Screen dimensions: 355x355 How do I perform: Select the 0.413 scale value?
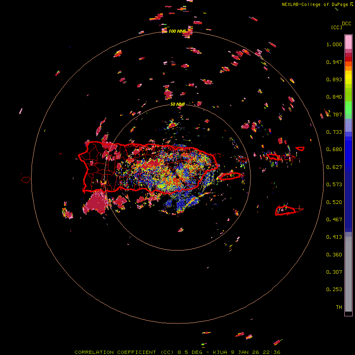(334, 237)
